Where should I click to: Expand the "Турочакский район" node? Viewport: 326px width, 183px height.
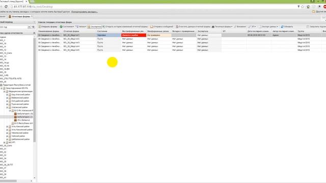click(7, 104)
